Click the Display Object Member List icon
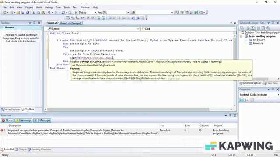 click(x=68, y=18)
